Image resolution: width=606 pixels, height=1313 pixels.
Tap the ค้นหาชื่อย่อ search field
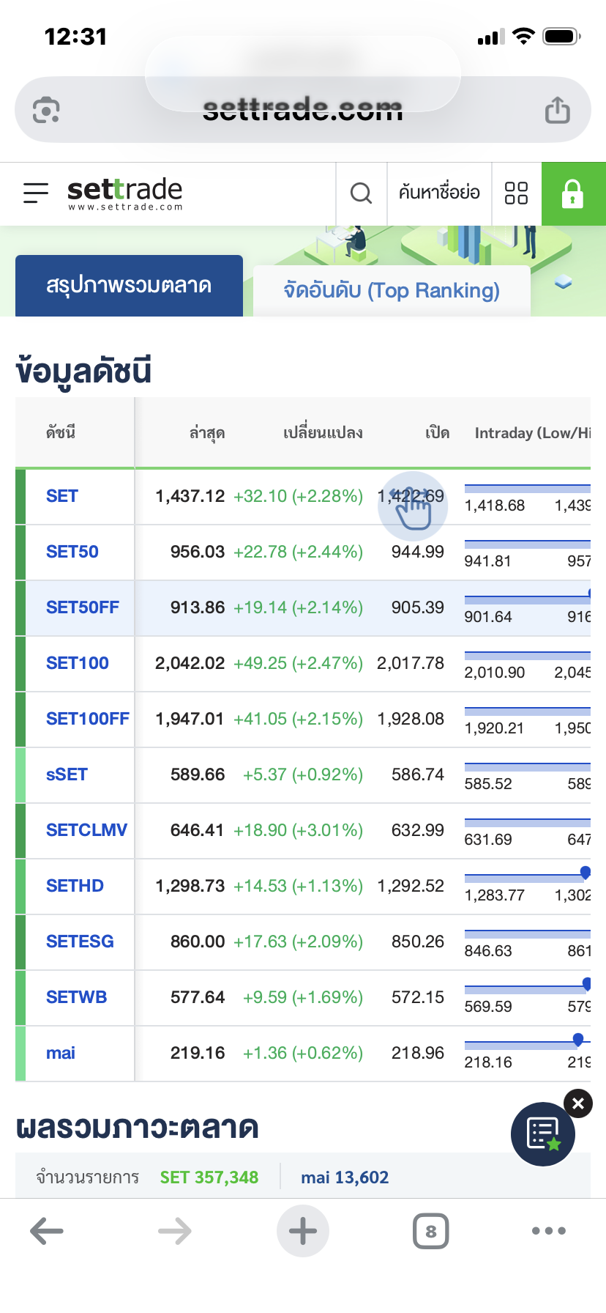(x=439, y=193)
